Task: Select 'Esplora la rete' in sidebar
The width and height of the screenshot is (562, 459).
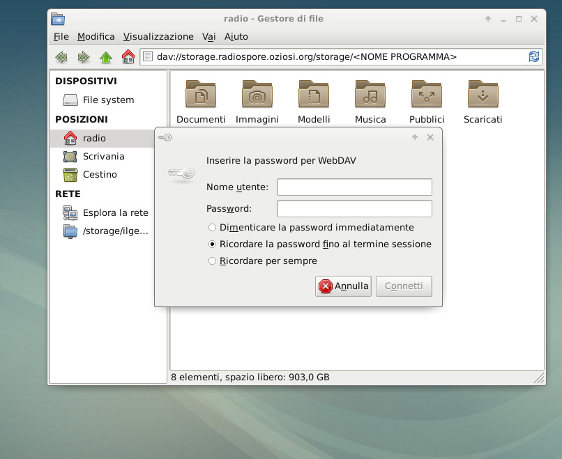Action: click(115, 213)
